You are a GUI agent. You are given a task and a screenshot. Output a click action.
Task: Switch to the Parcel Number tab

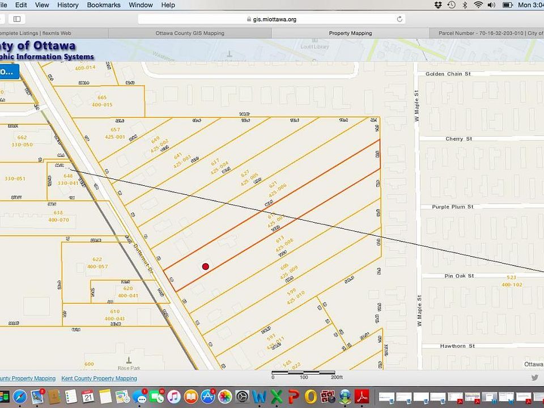pos(487,33)
